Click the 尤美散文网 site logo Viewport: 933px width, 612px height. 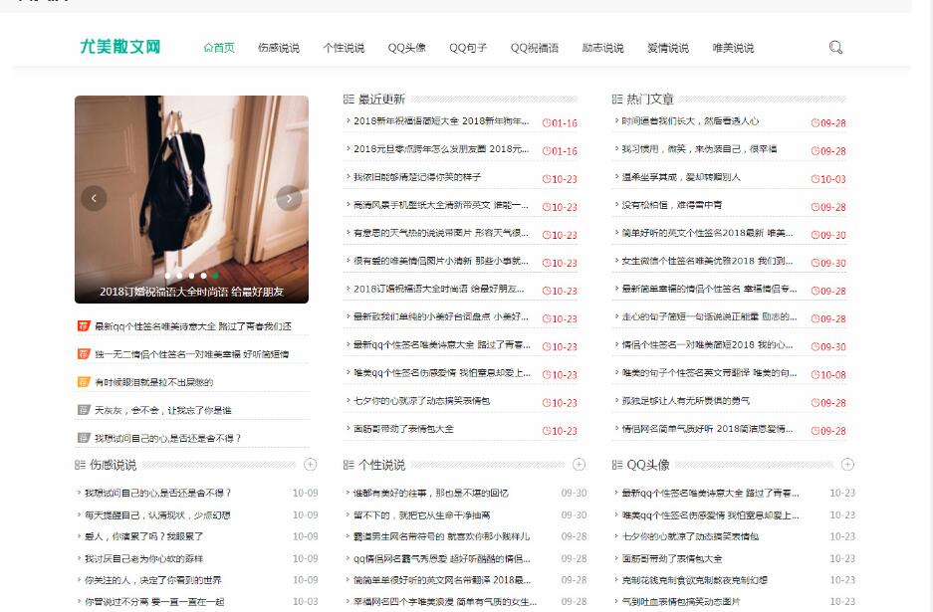119,47
